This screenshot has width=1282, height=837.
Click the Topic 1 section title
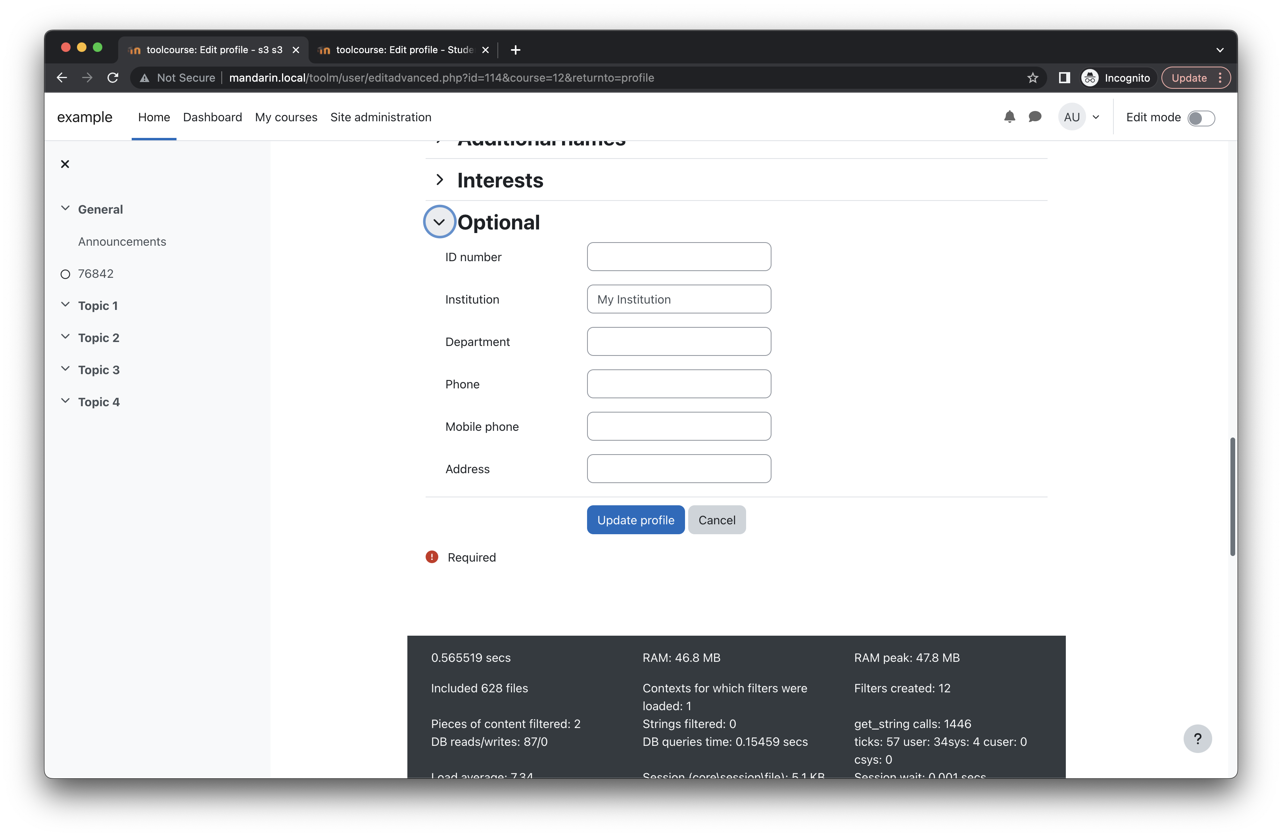(x=98, y=305)
